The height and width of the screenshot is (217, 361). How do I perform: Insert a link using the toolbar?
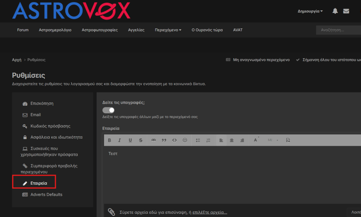point(153,140)
